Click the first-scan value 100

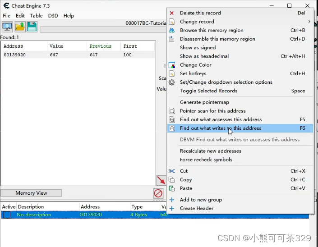click(x=127, y=55)
